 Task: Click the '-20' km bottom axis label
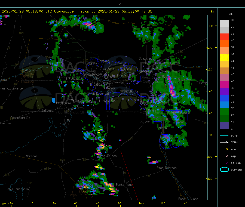(x=10, y=203)
